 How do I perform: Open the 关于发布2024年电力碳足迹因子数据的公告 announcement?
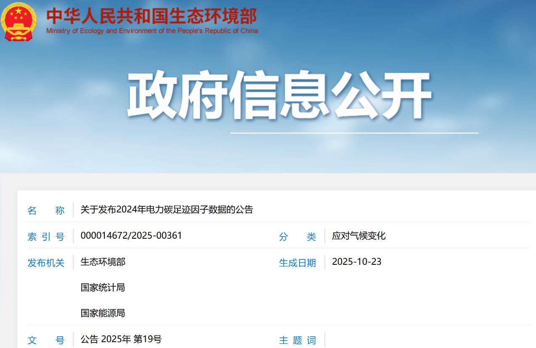pos(167,210)
